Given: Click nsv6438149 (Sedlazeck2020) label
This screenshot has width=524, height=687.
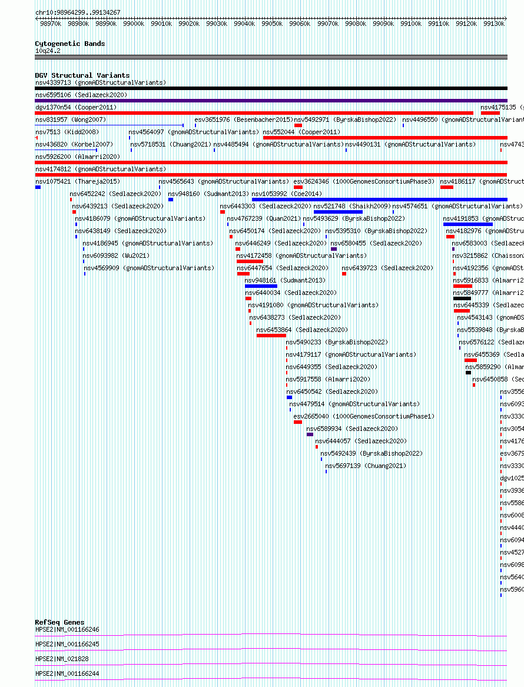Looking at the screenshot, I should tap(121, 230).
